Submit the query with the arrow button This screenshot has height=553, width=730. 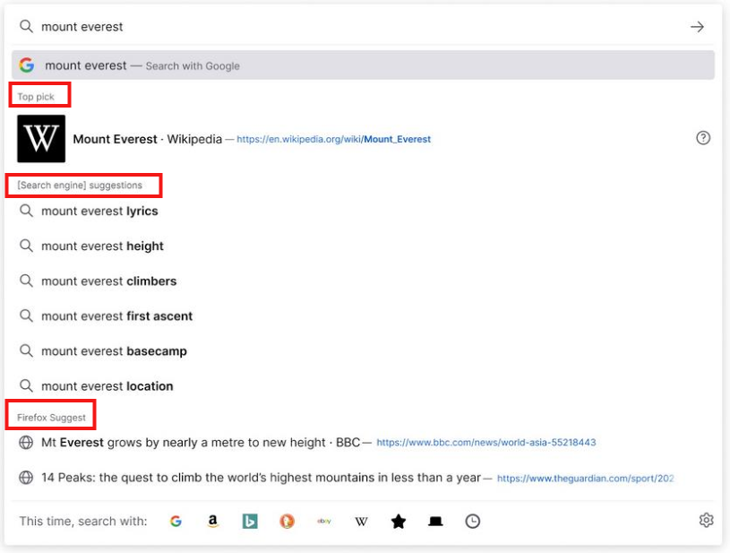[697, 26]
